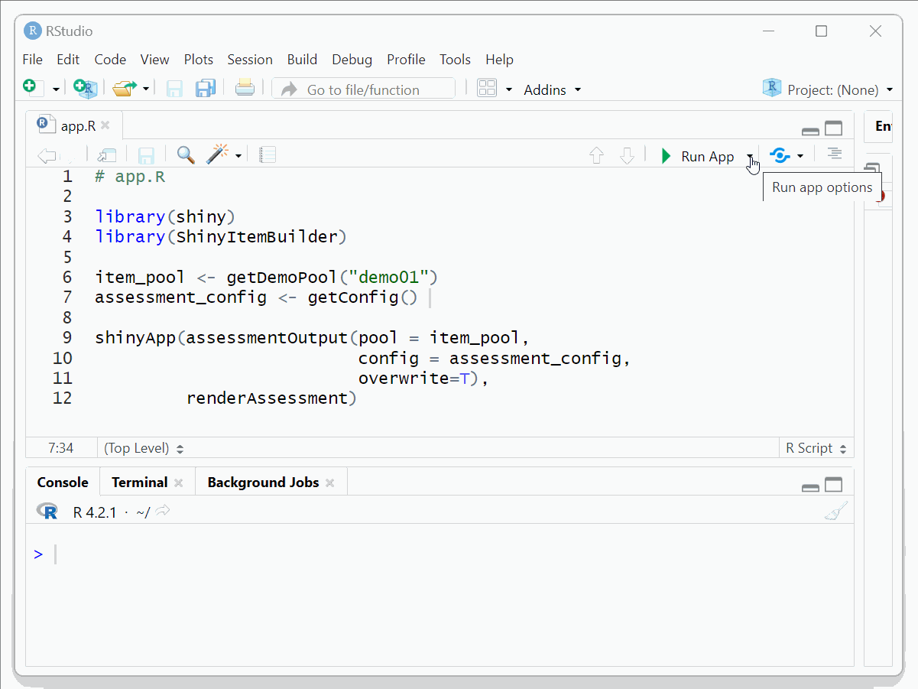Go back to previous source location
The width and height of the screenshot is (918, 689).
[47, 156]
